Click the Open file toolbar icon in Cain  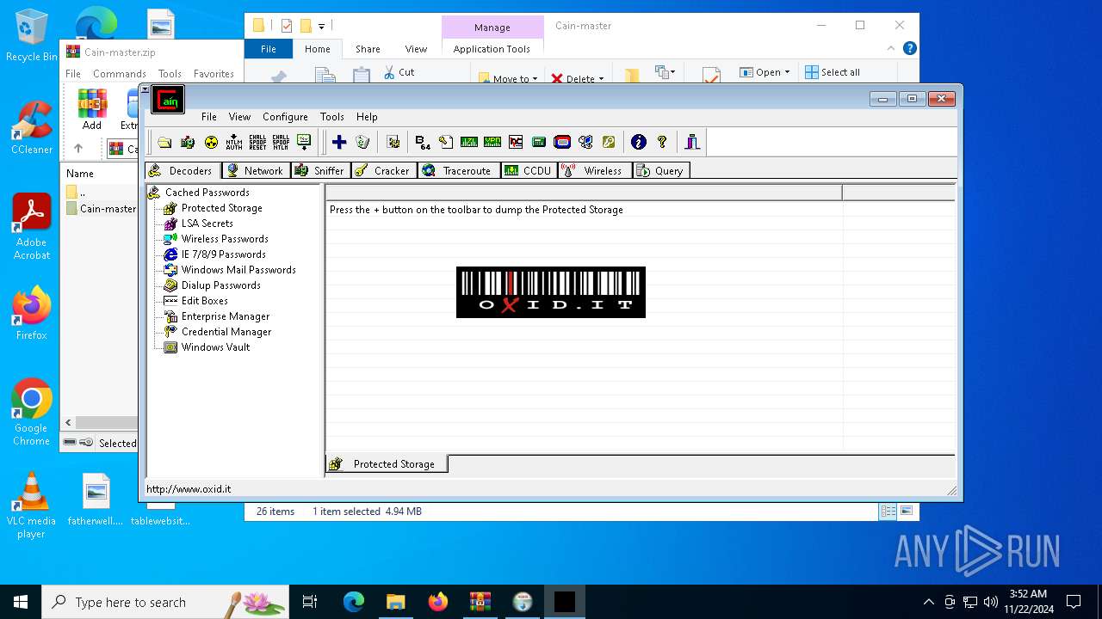click(164, 143)
